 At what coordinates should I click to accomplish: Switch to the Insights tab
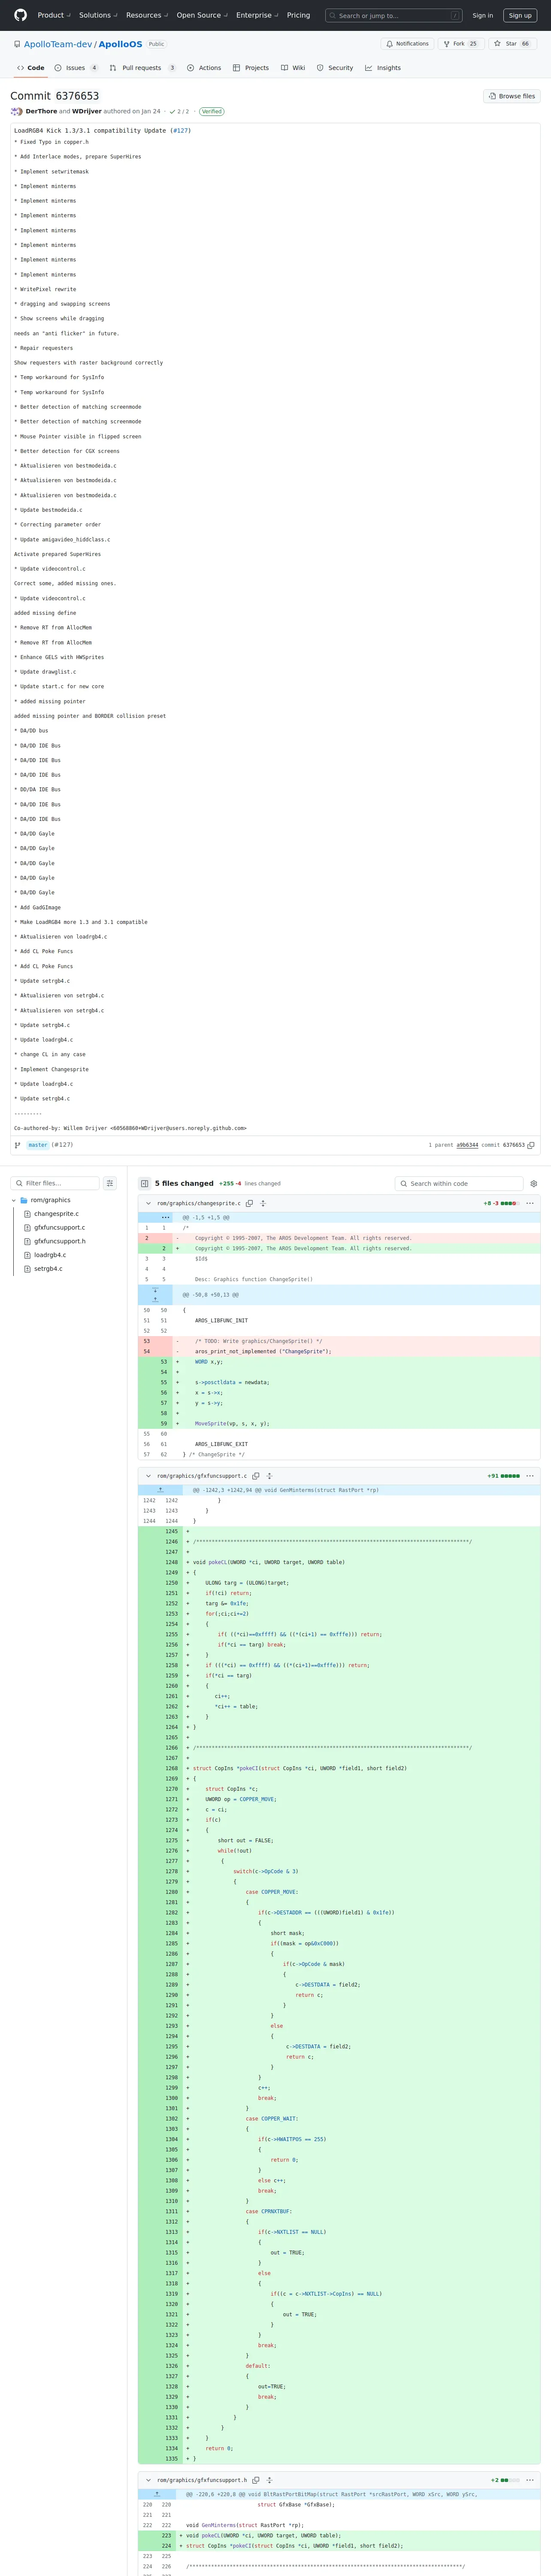383,68
